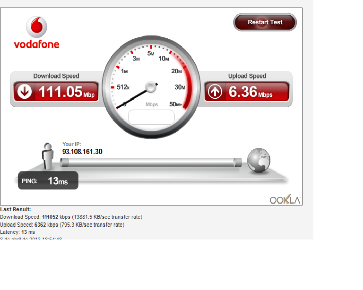This screenshot has height=290, width=363.
Task: Click the Restart Test button
Action: [x=265, y=22]
